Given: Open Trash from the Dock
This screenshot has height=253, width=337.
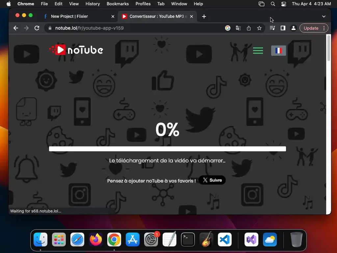Looking at the screenshot, I should [297, 239].
